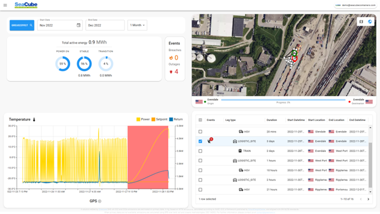Check the LOGISTIC_SITE 2 hours row checkbox
The width and height of the screenshot is (380, 214).
click(x=200, y=180)
